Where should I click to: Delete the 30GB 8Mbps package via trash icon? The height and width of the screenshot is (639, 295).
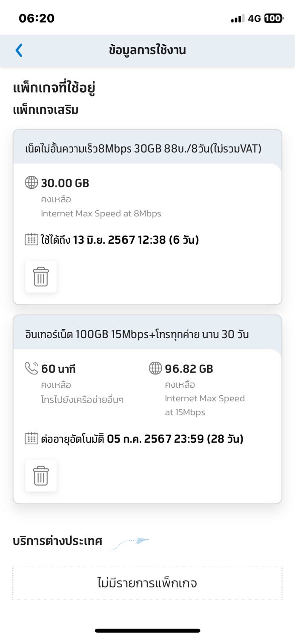[x=41, y=277]
